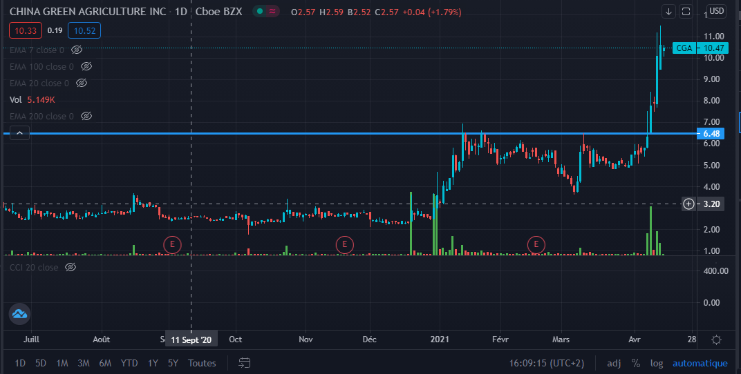Click the go-to-date calendar icon

click(244, 363)
